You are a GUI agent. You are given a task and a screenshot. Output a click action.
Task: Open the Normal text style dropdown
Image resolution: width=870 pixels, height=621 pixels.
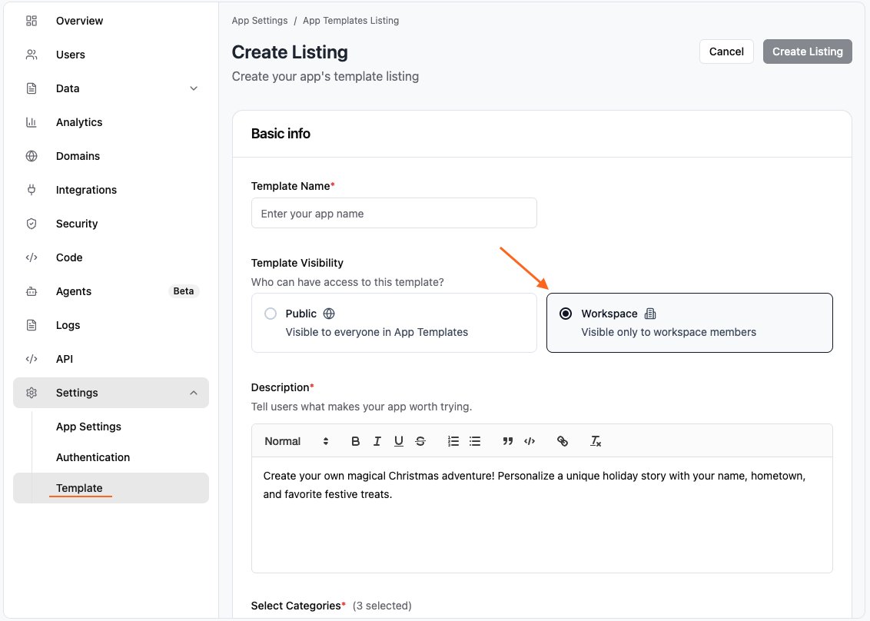(297, 442)
